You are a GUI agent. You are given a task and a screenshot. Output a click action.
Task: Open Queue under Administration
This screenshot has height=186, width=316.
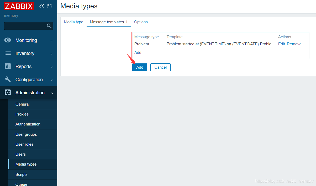click(33, 183)
